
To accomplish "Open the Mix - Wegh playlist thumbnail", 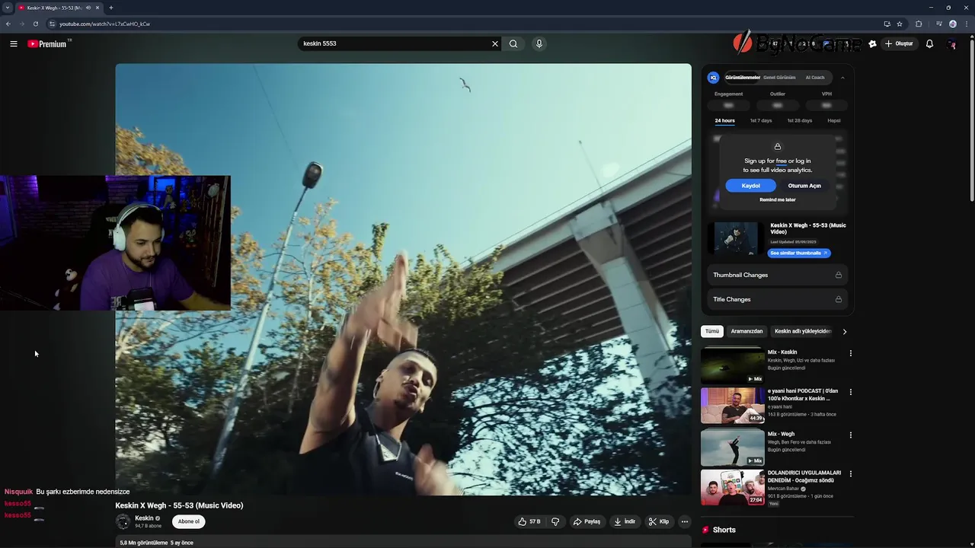I will 732,448.
